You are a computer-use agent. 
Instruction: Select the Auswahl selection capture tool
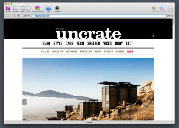(15, 8)
